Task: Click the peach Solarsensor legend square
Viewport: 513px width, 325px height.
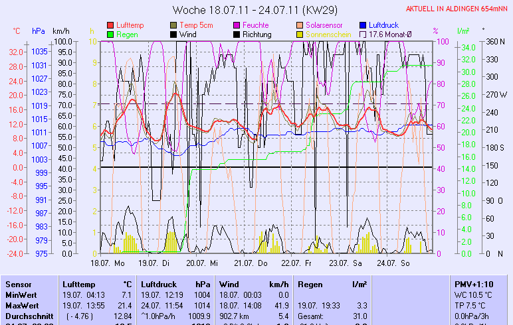Action: coord(300,25)
